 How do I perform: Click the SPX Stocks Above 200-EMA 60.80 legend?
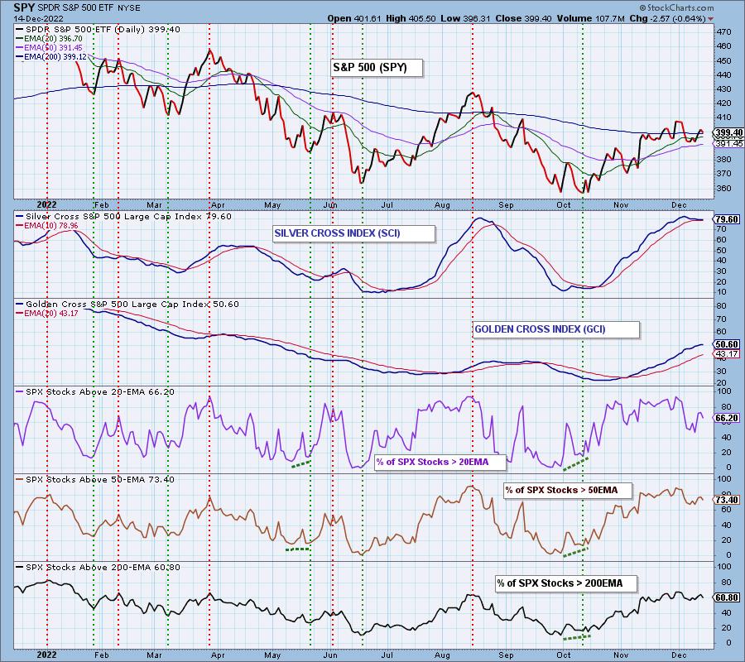point(99,568)
